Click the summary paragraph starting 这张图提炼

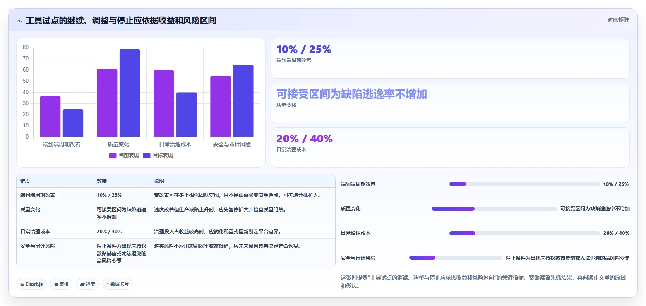pyautogui.click(x=483, y=281)
